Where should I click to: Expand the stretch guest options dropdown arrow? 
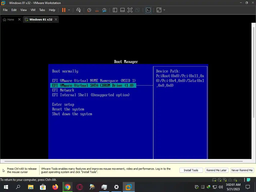164,10
